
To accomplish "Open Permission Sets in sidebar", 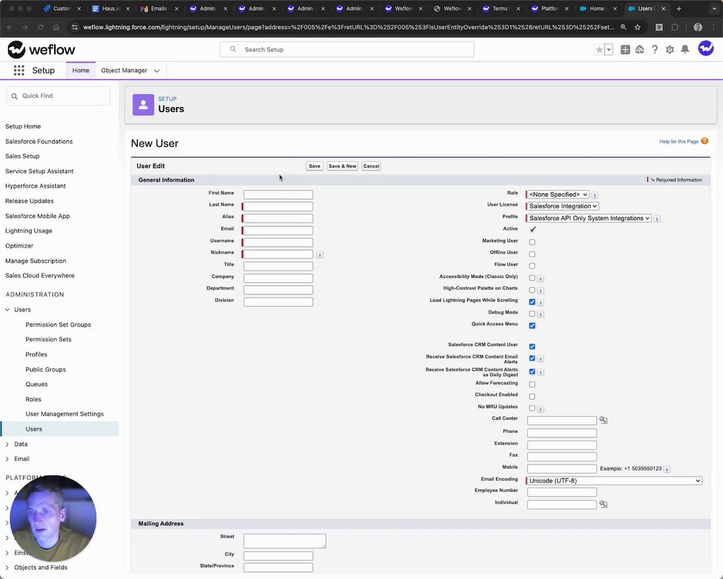I will pyautogui.click(x=49, y=340).
